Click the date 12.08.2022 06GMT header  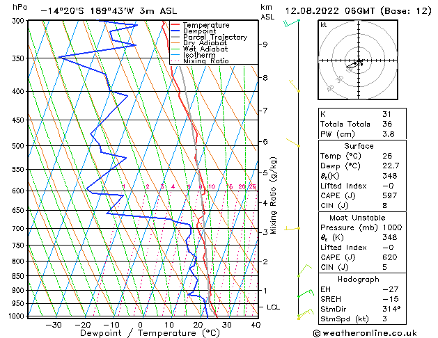point(359,11)
